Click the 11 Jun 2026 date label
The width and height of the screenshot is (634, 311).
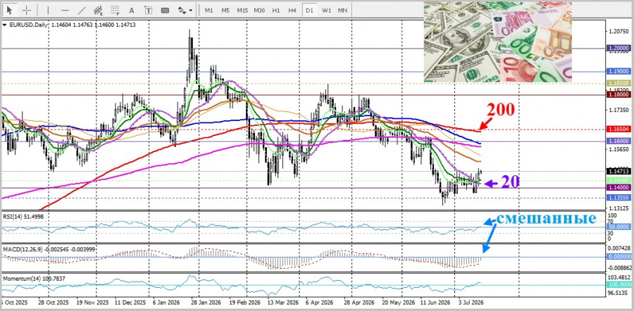tap(435, 303)
